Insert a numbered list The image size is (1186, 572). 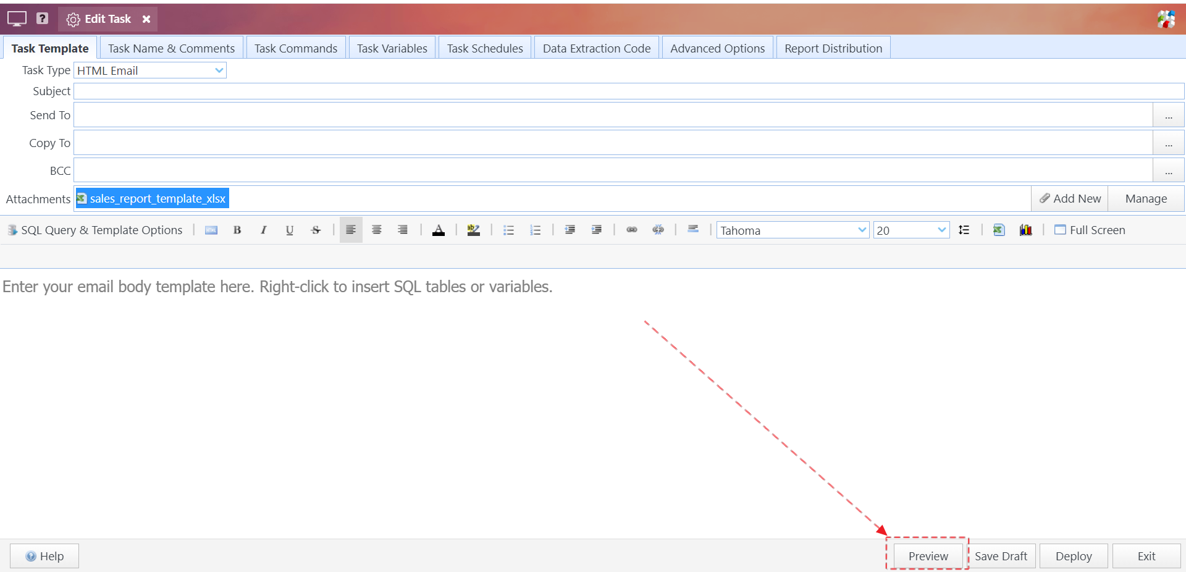(x=536, y=230)
